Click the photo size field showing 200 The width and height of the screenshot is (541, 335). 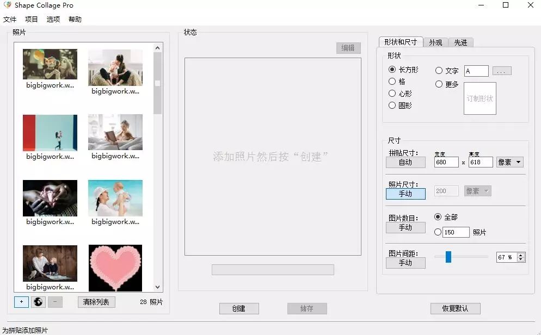click(446, 191)
